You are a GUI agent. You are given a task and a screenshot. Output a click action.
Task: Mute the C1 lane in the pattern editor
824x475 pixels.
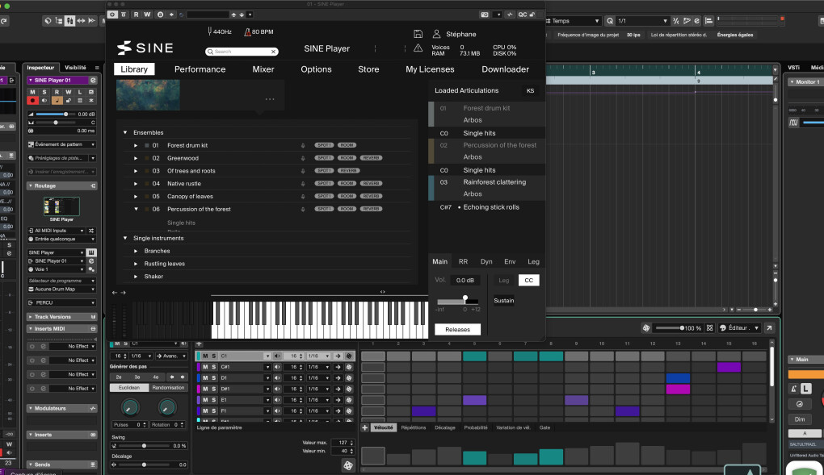(205, 356)
